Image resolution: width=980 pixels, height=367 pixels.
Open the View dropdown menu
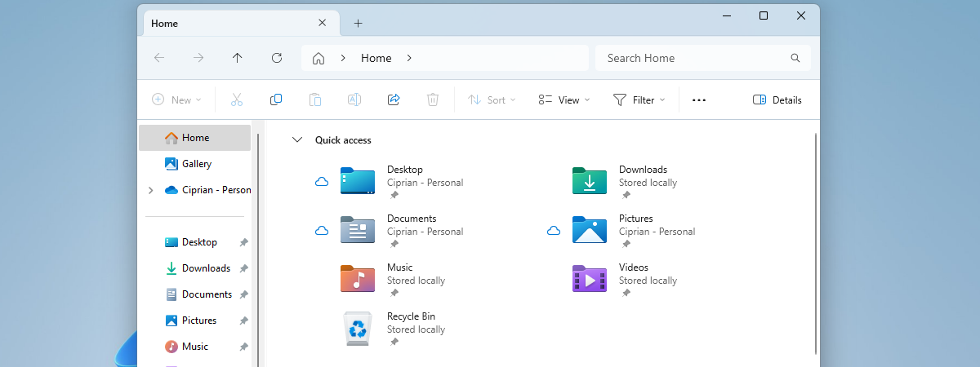[x=564, y=99]
